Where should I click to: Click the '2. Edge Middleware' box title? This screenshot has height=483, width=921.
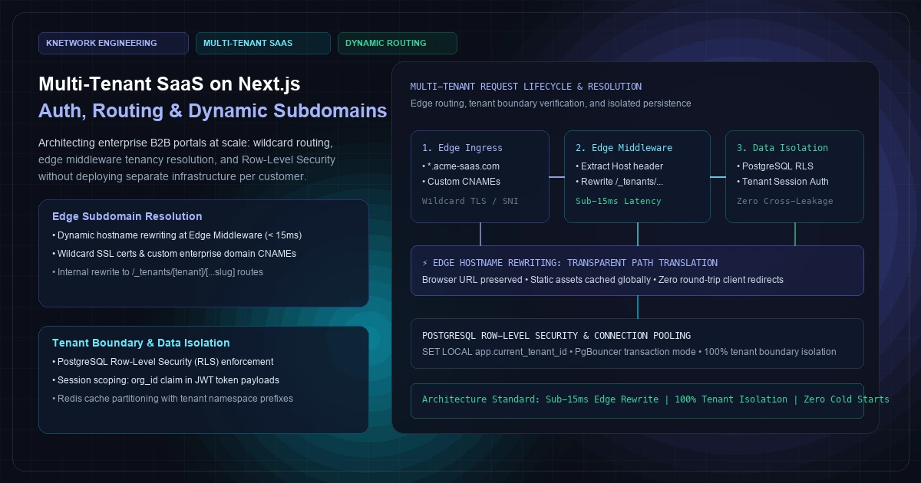(x=624, y=148)
